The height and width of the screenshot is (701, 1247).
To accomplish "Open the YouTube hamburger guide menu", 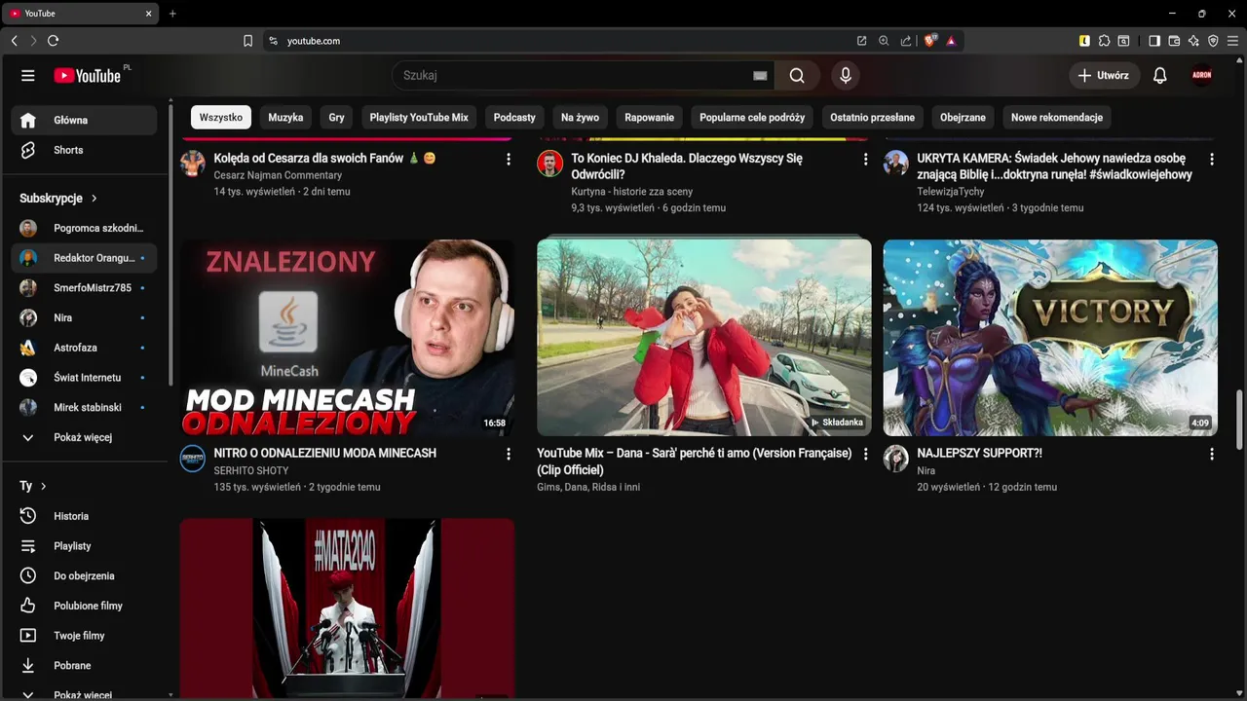I will pyautogui.click(x=28, y=76).
